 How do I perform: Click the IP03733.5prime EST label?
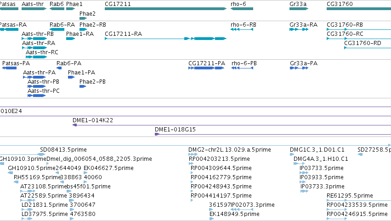click(322, 168)
